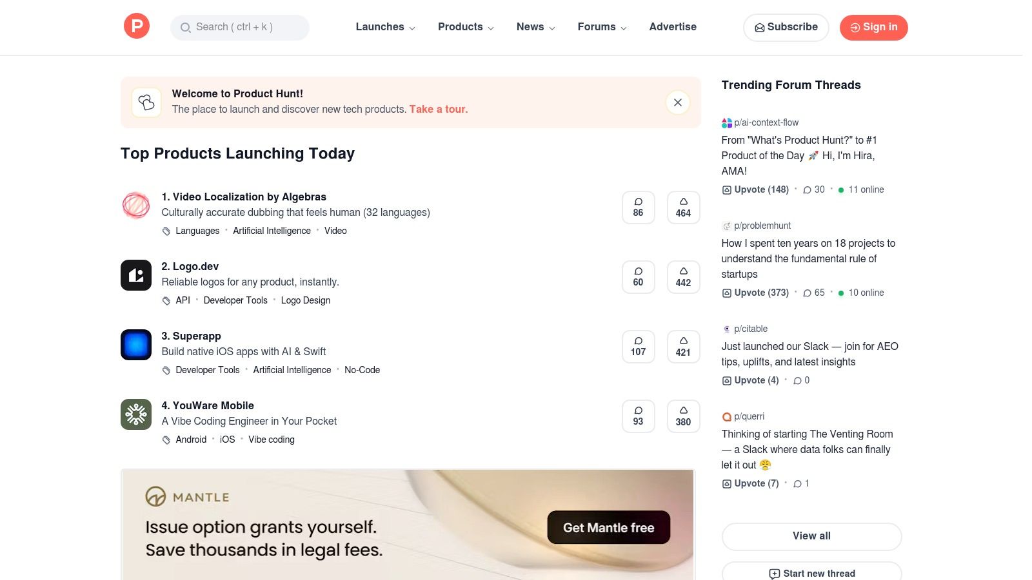Click the comment icon on YouWare Mobile
This screenshot has width=1032, height=580.
(638, 416)
